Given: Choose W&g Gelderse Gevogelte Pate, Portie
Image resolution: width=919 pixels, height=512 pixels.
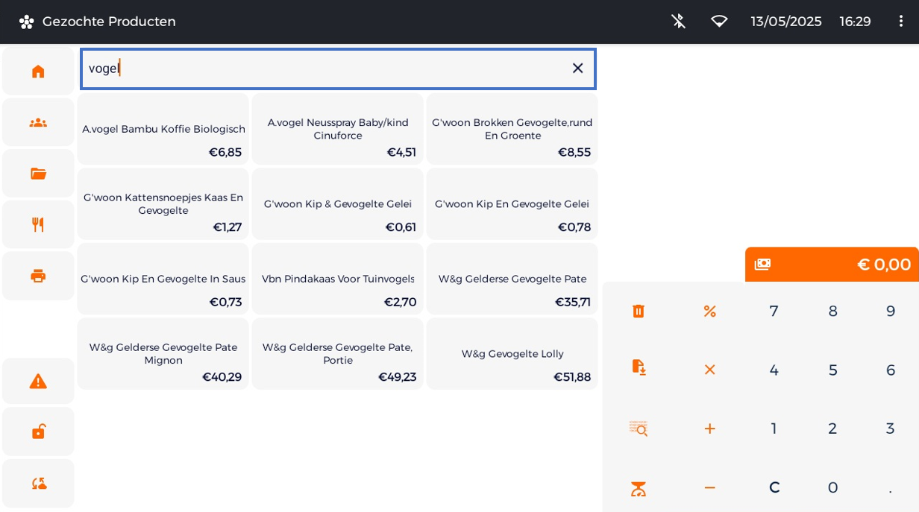Looking at the screenshot, I should [338, 354].
